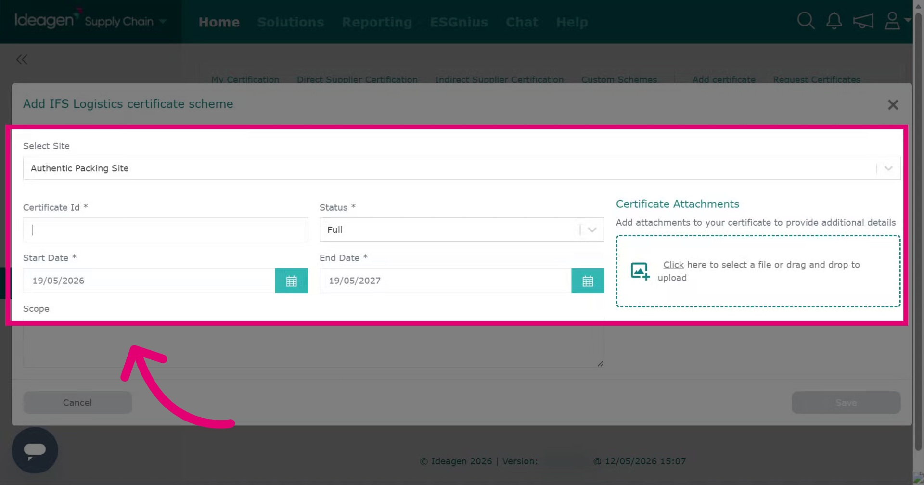Click the Scope text area

click(314, 343)
